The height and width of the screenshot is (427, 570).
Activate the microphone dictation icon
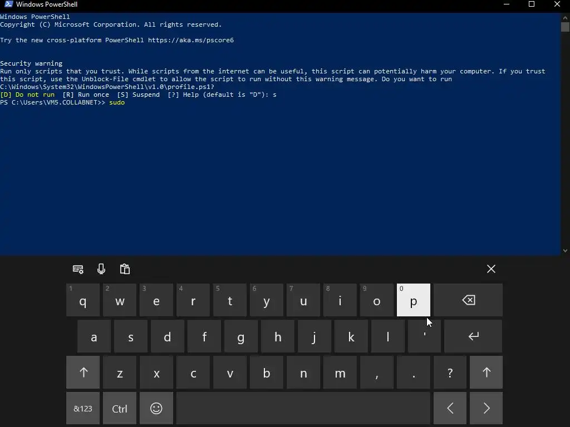coord(101,269)
